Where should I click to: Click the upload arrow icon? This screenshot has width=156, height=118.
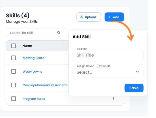81,17
